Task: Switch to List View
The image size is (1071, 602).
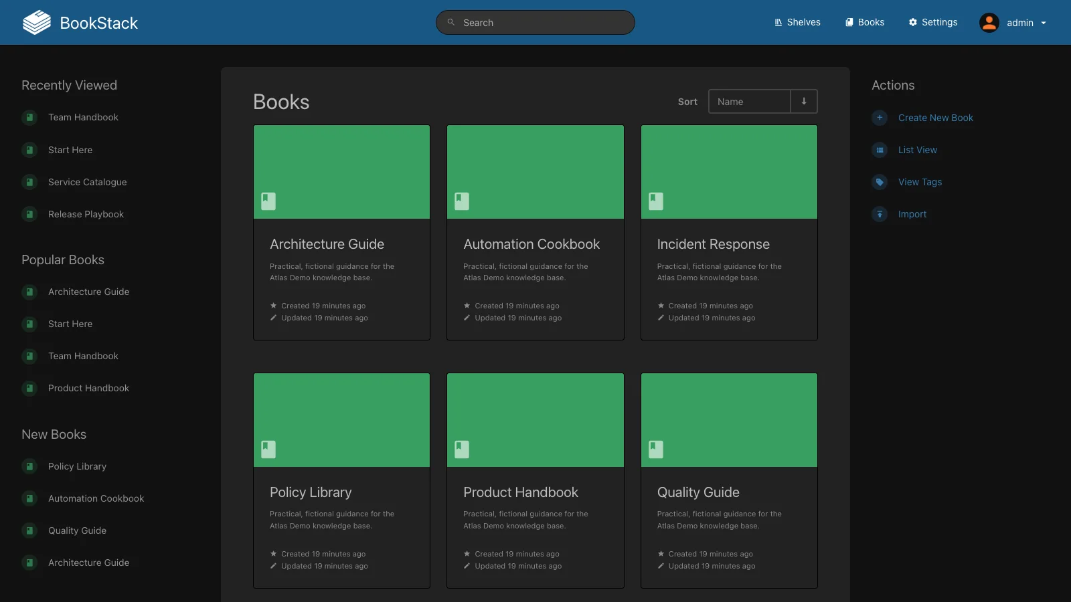Action: (918, 150)
